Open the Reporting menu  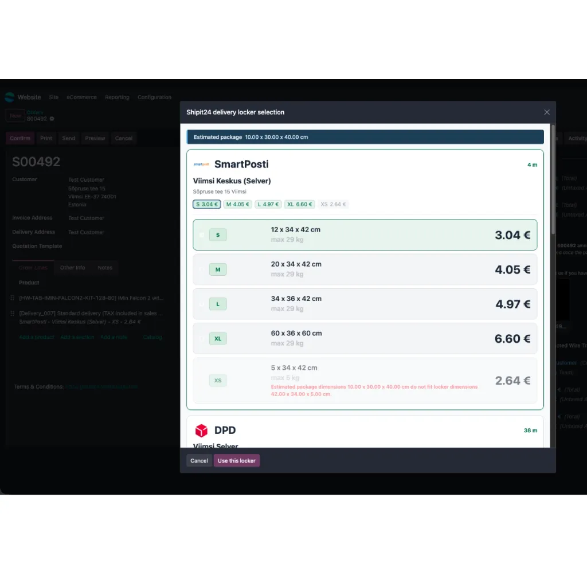click(x=117, y=97)
